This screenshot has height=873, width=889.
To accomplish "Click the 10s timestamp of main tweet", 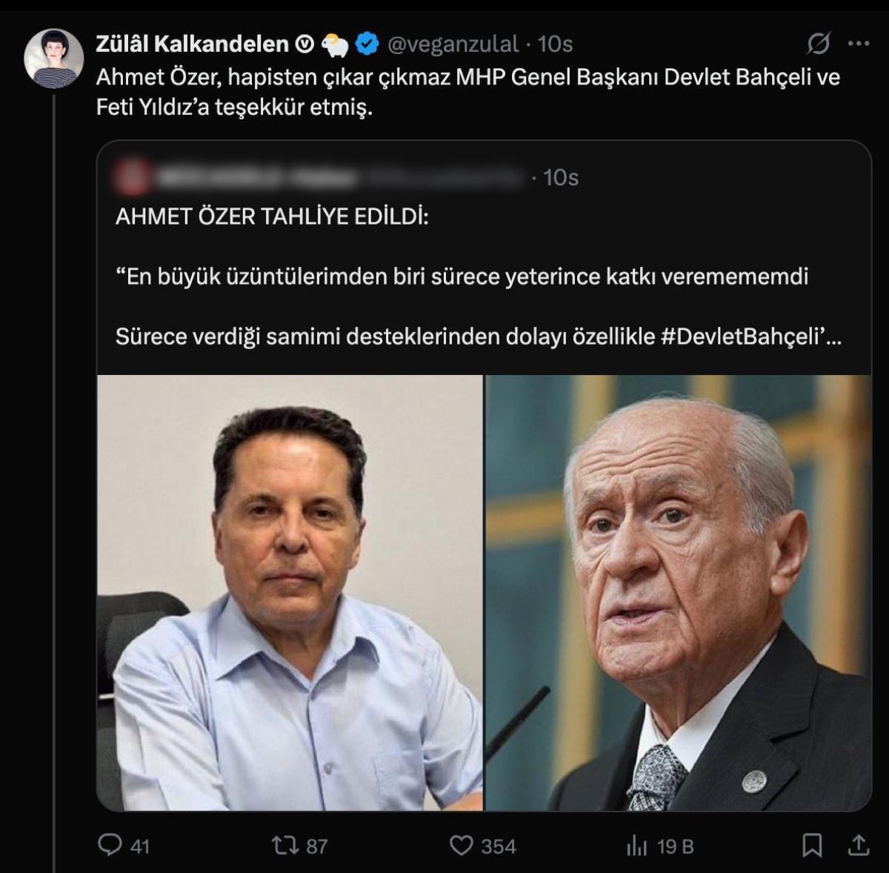I will point(555,44).
